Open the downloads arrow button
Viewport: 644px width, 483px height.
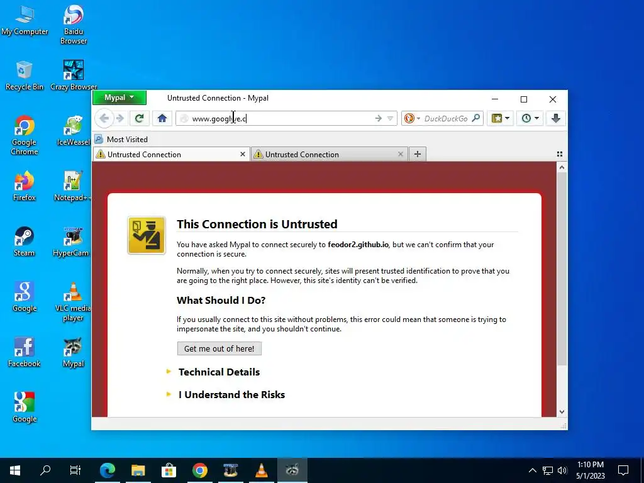pyautogui.click(x=556, y=118)
